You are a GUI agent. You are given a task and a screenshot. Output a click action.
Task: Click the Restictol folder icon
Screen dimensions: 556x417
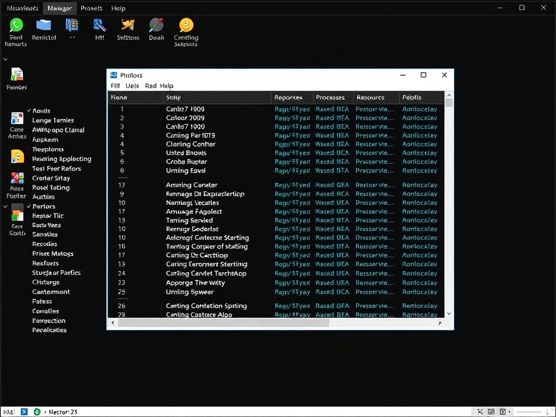44,26
